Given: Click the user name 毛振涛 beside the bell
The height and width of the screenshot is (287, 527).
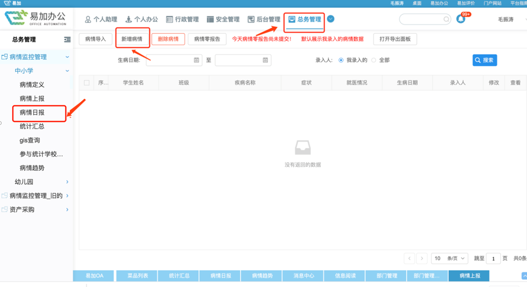Looking at the screenshot, I should coord(505,19).
